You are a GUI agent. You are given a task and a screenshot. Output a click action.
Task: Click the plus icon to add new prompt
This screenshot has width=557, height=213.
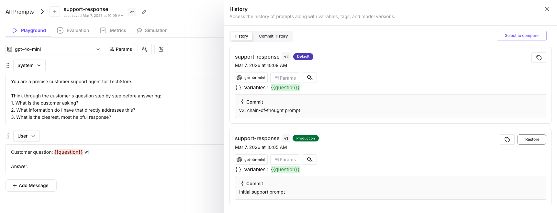tap(55, 12)
